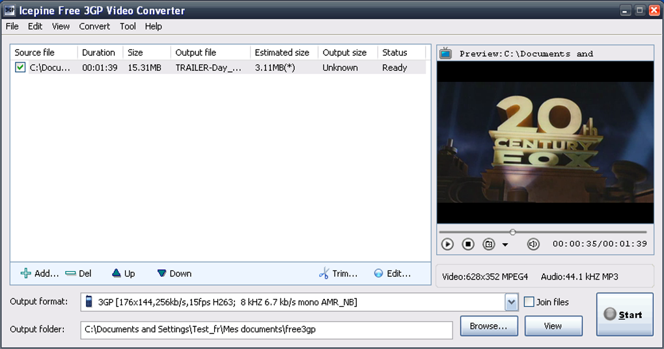
Task: Click the Output file column header
Action: (210, 53)
